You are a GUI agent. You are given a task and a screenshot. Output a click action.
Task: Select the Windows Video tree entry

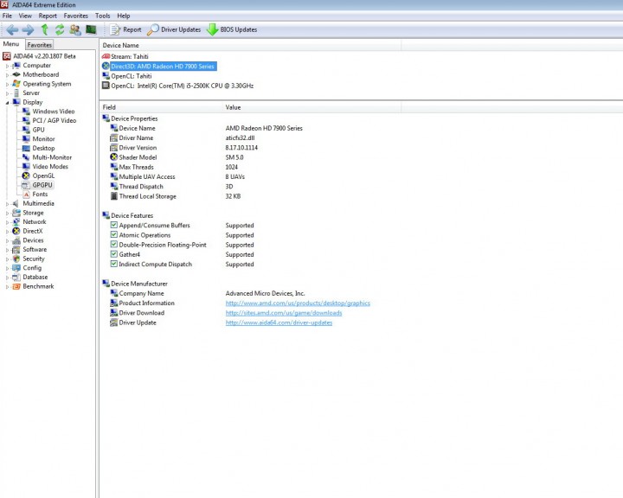54,112
